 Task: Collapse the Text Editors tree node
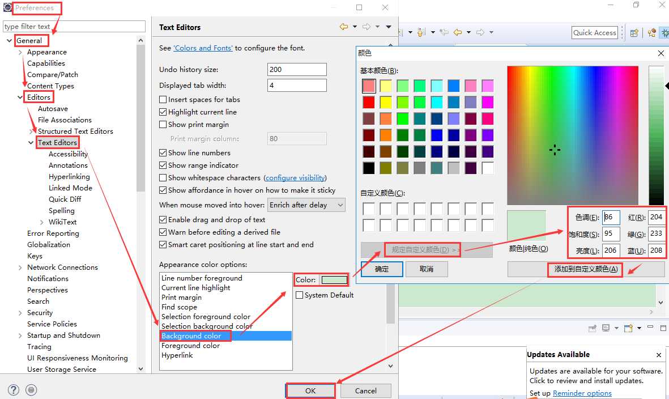pos(31,142)
